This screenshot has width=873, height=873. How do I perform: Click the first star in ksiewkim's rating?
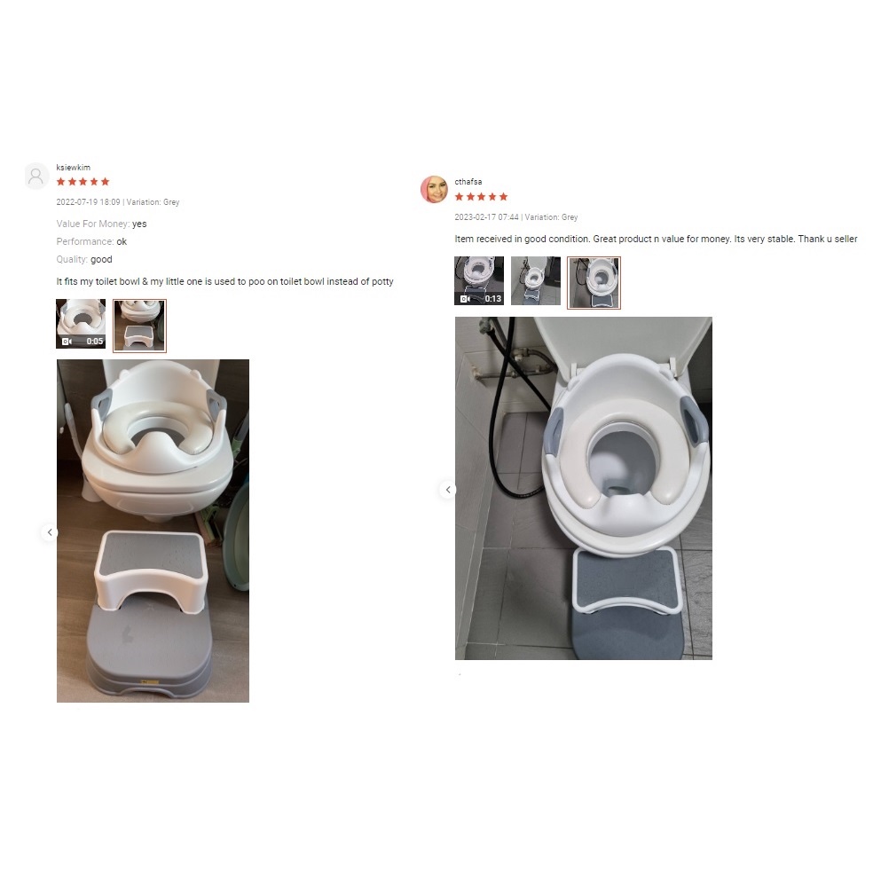(60, 182)
